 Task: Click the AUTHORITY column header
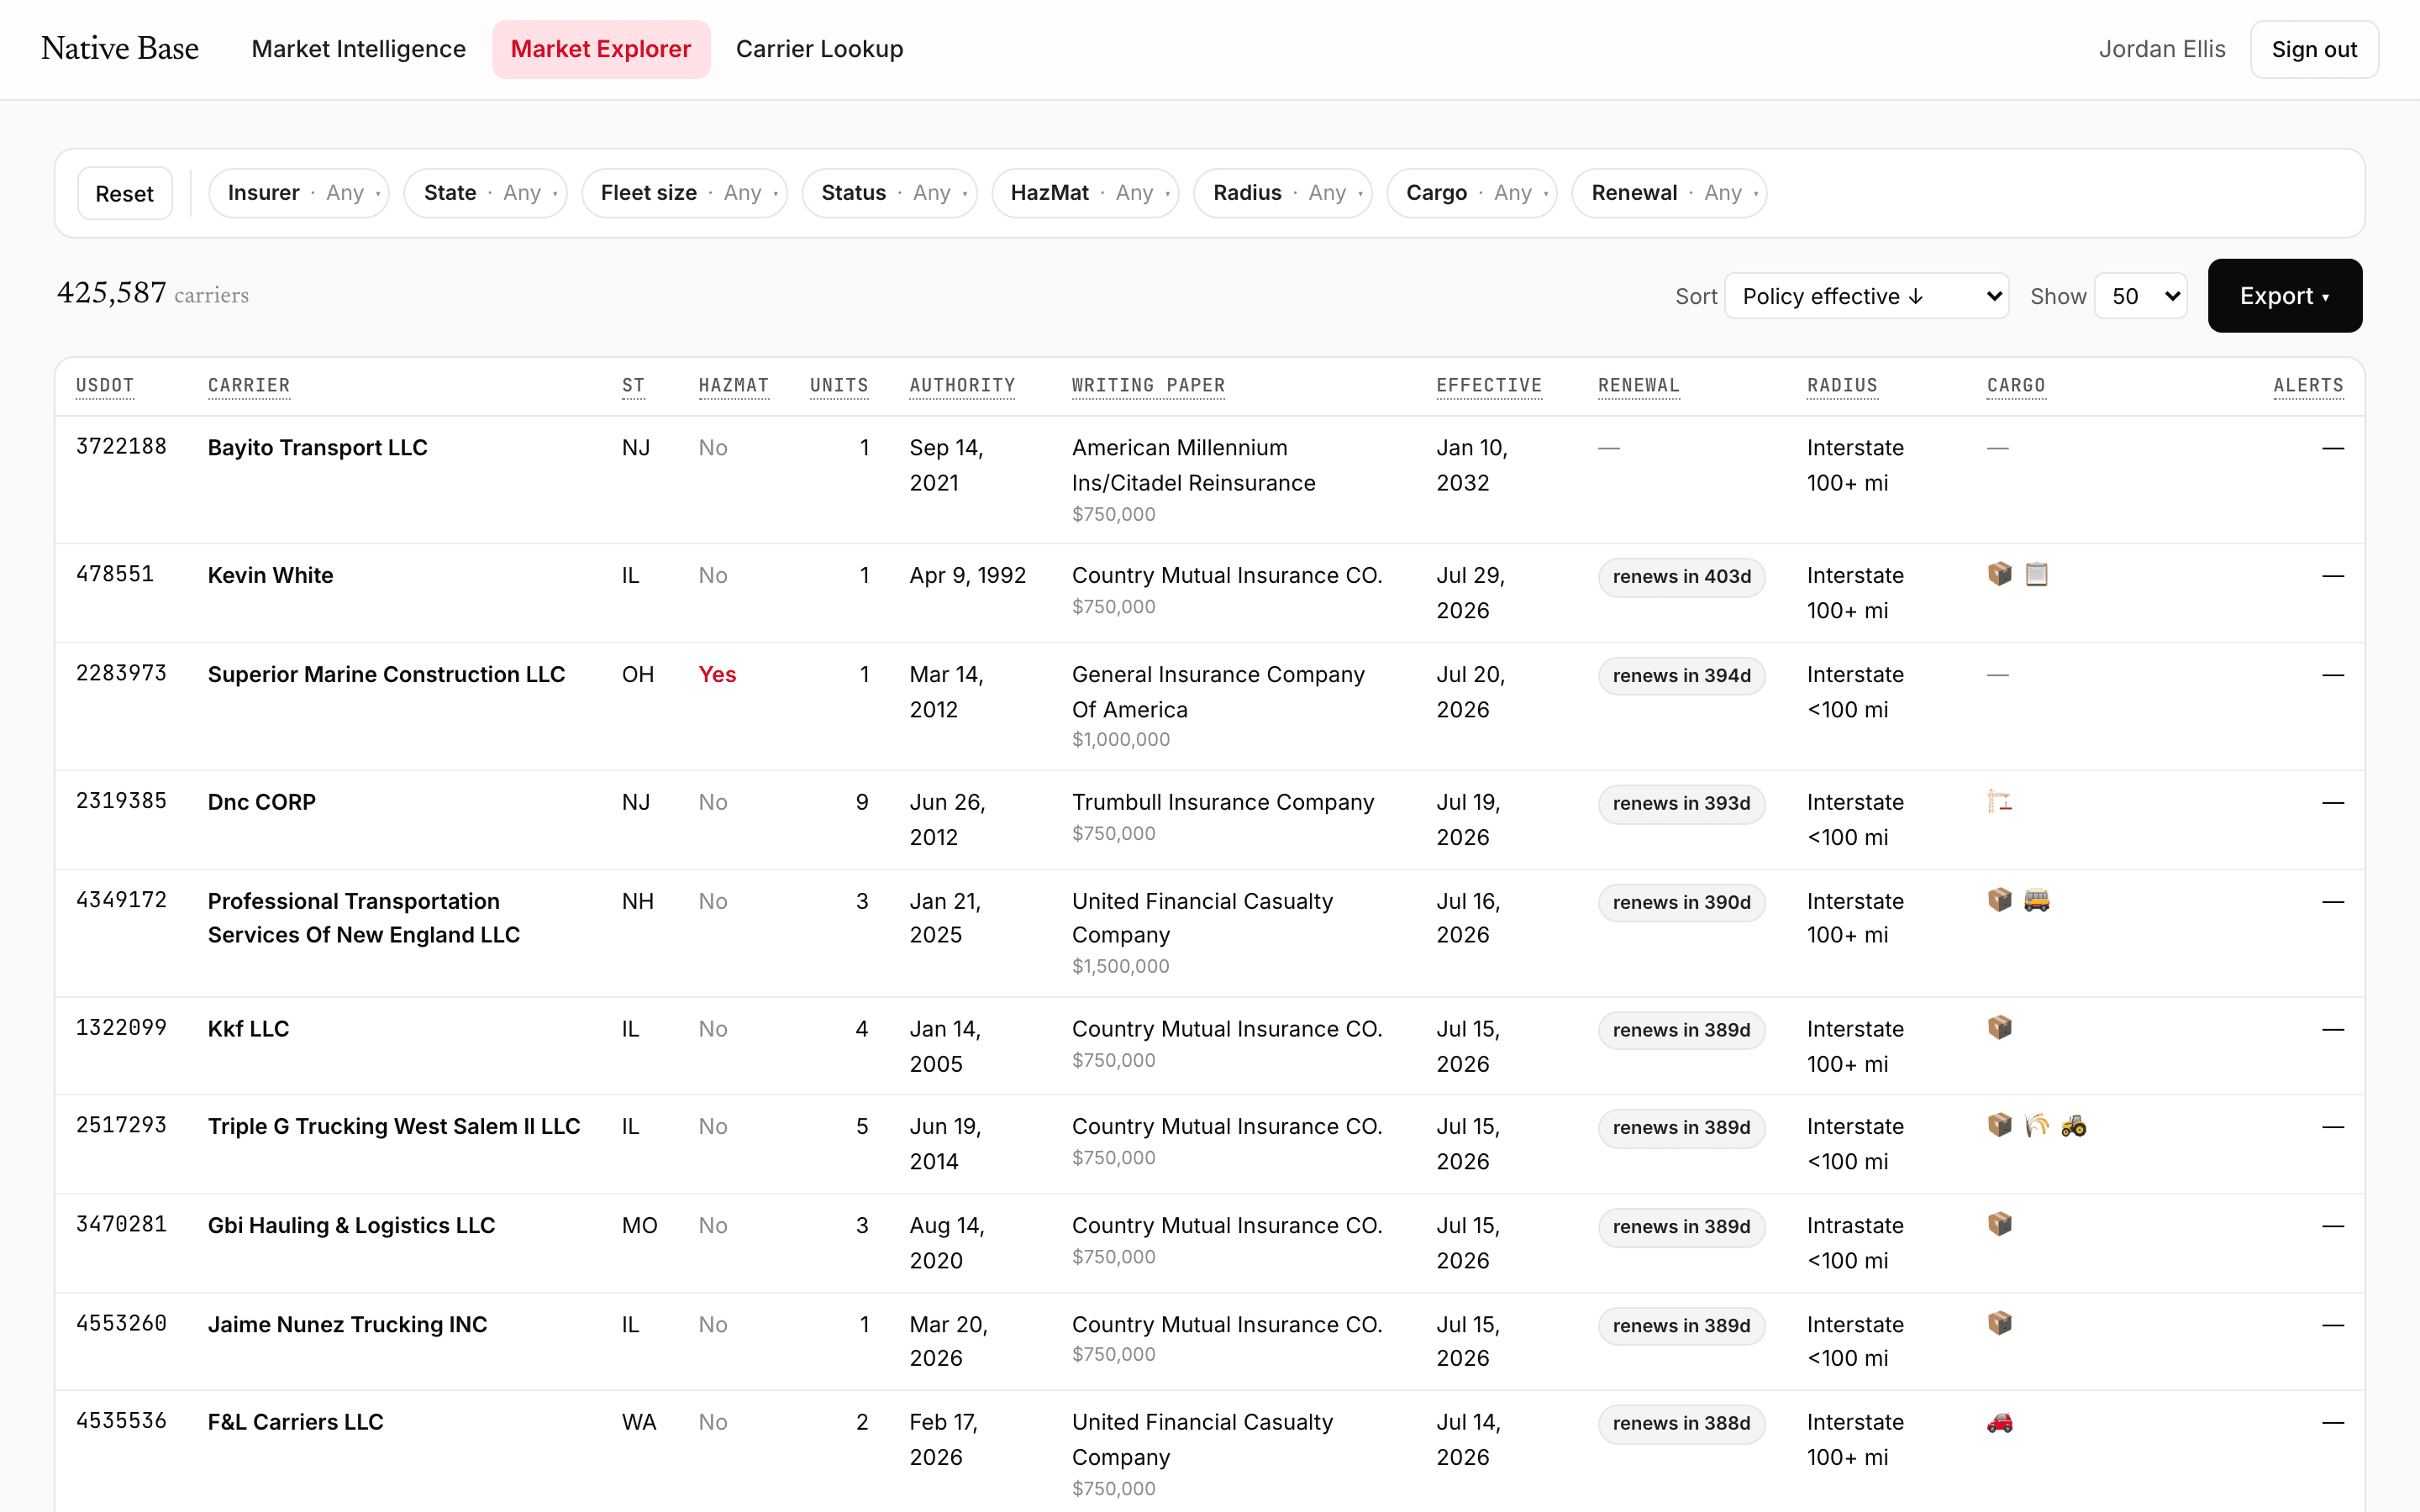(962, 385)
